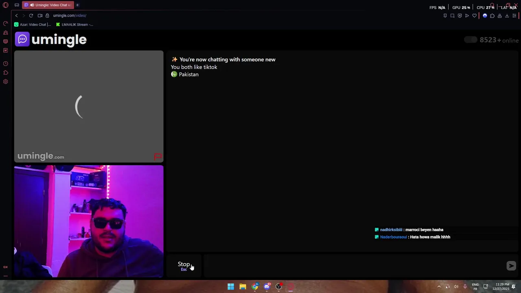Open GX Cleaner broom icon in sidebar

coord(6,32)
